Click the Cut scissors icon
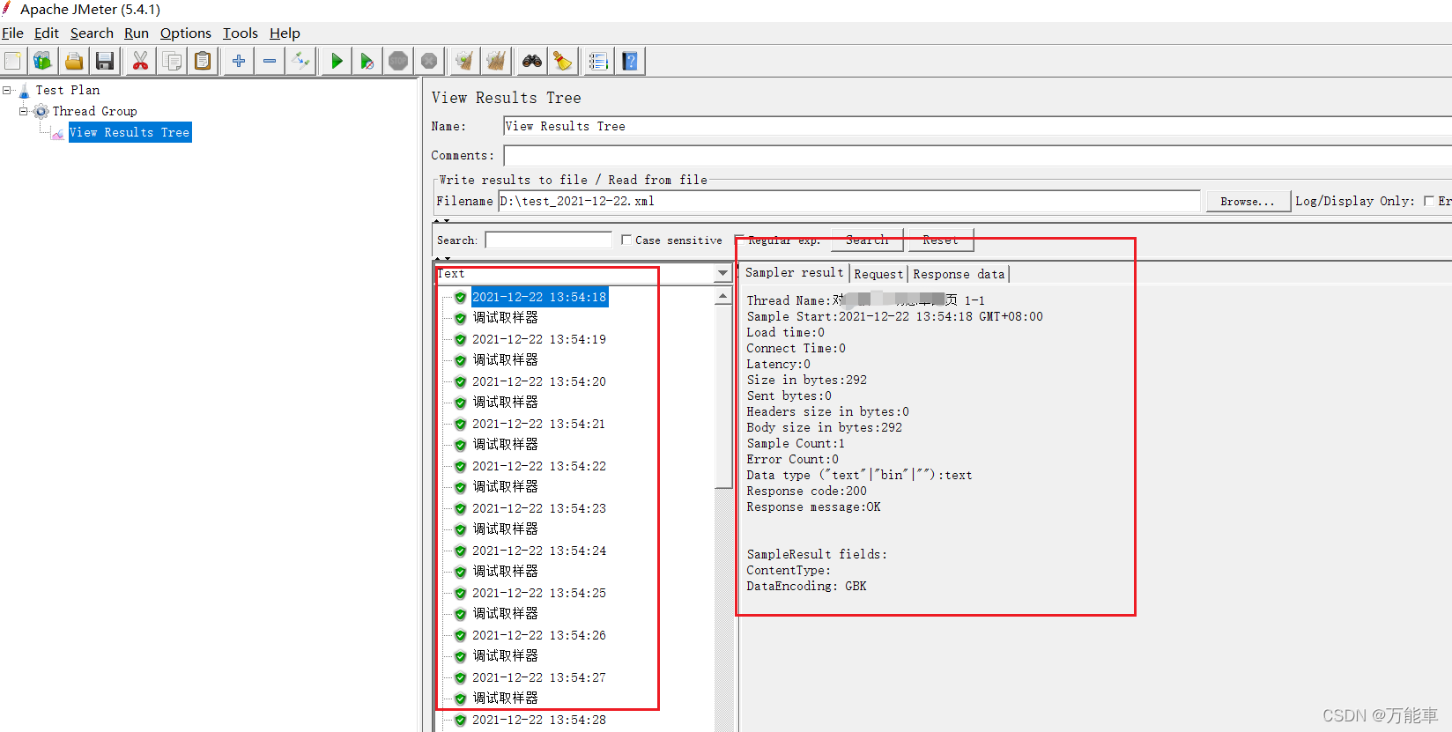The image size is (1452, 732). [x=140, y=61]
